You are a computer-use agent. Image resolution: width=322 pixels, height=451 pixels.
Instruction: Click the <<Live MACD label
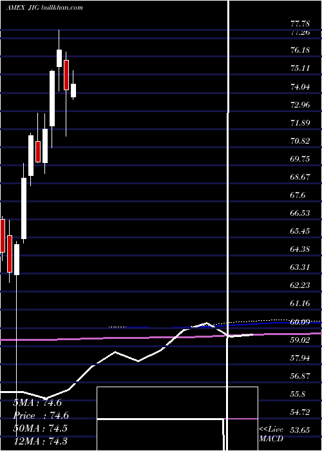click(x=271, y=434)
